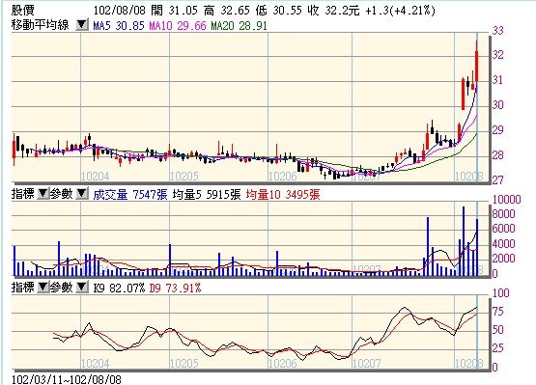Image resolution: width=536 pixels, height=385 pixels.
Task: Click the 高 32.65 high price value
Action: click(x=227, y=11)
